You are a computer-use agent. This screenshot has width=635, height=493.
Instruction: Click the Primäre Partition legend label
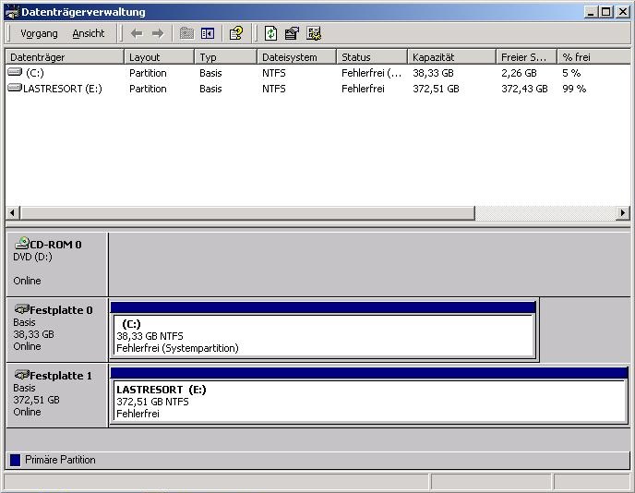tap(60, 460)
